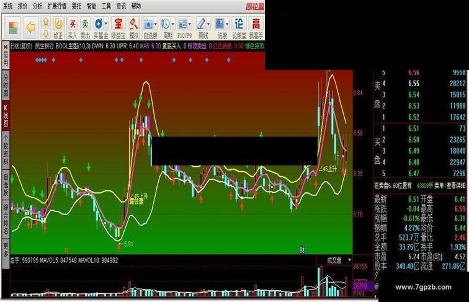This screenshot has height=302, width=469.
Task: Click buy price 6.47 in 买盘
Action: coord(414,174)
